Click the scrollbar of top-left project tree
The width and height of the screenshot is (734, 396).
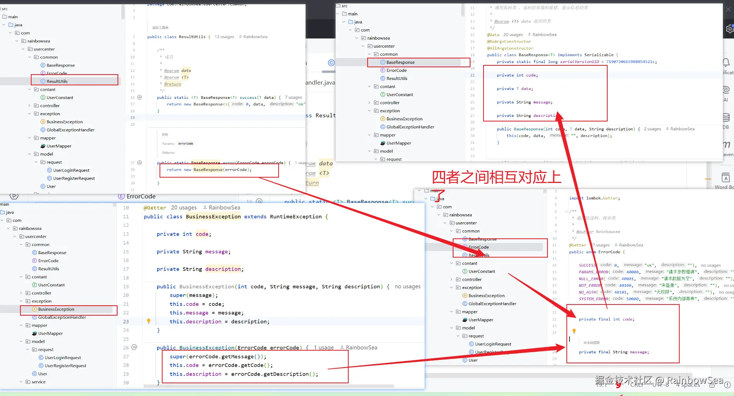[x=123, y=12]
